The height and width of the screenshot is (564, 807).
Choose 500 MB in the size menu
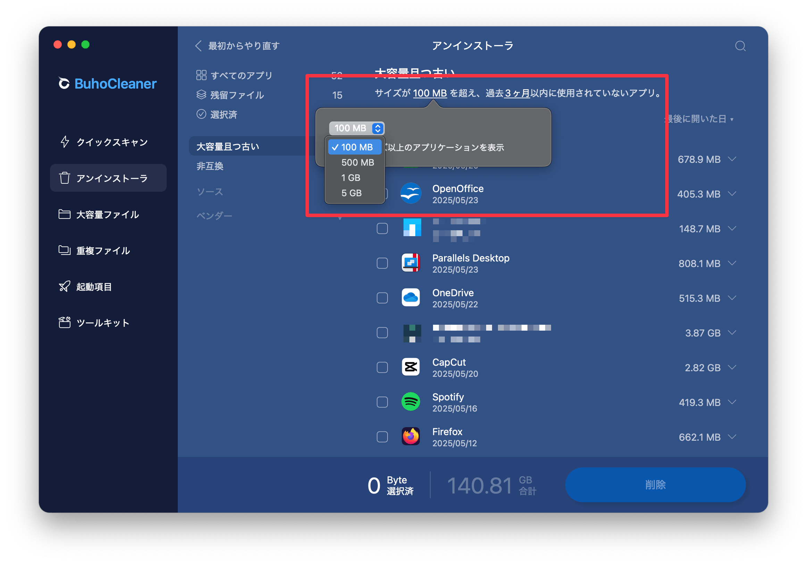point(355,163)
